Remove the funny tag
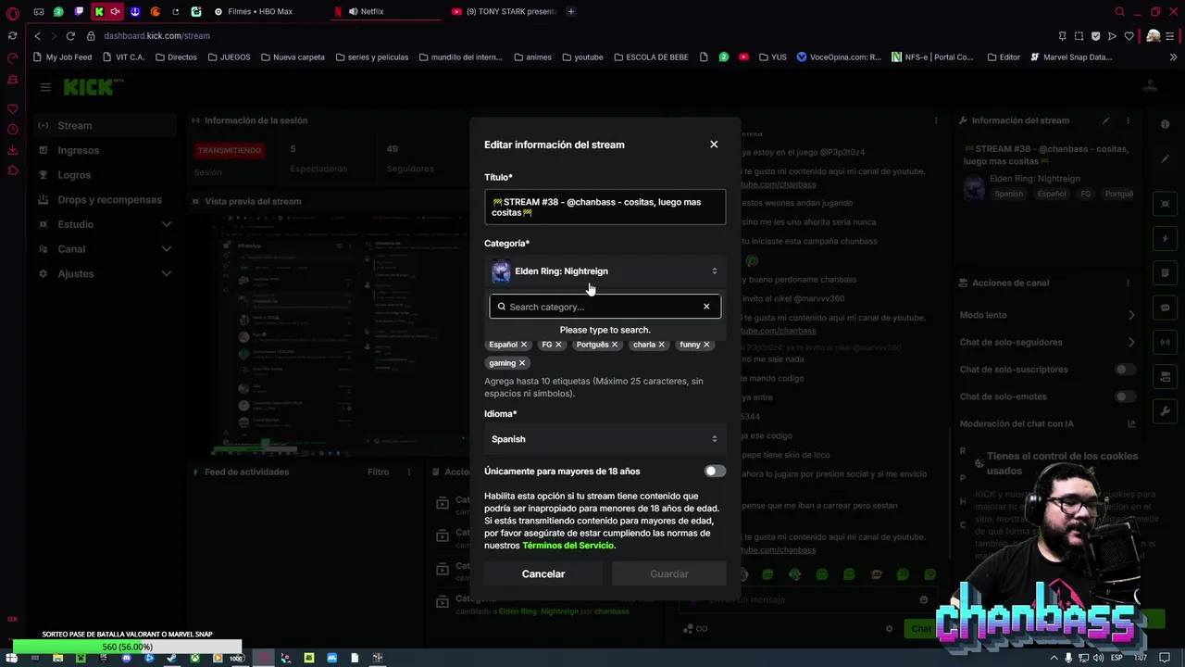Screen dimensions: 1185x667 tap(706, 345)
